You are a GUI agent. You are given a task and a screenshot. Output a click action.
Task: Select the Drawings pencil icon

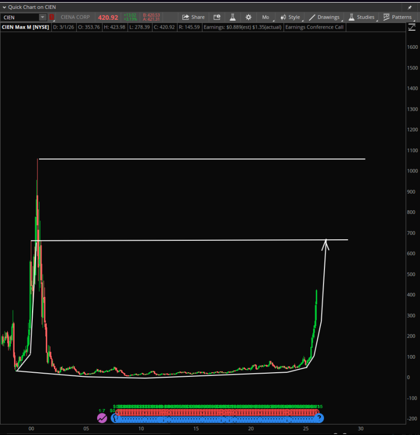click(311, 17)
